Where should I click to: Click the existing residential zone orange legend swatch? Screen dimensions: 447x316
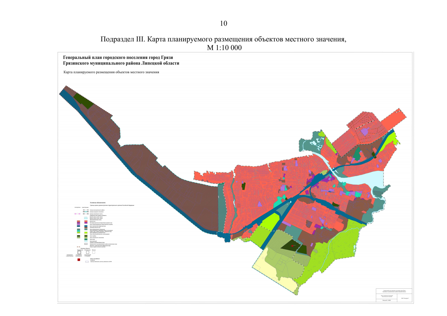[86, 221]
